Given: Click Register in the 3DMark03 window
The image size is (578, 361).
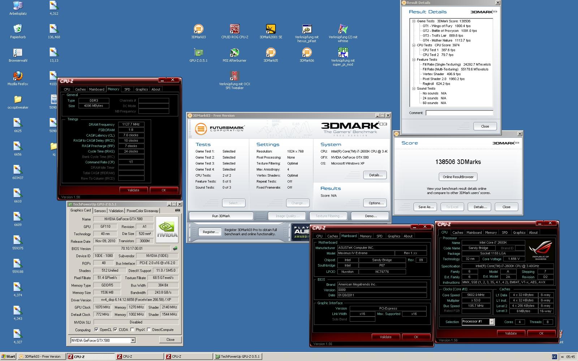Looking at the screenshot, I should tap(211, 232).
